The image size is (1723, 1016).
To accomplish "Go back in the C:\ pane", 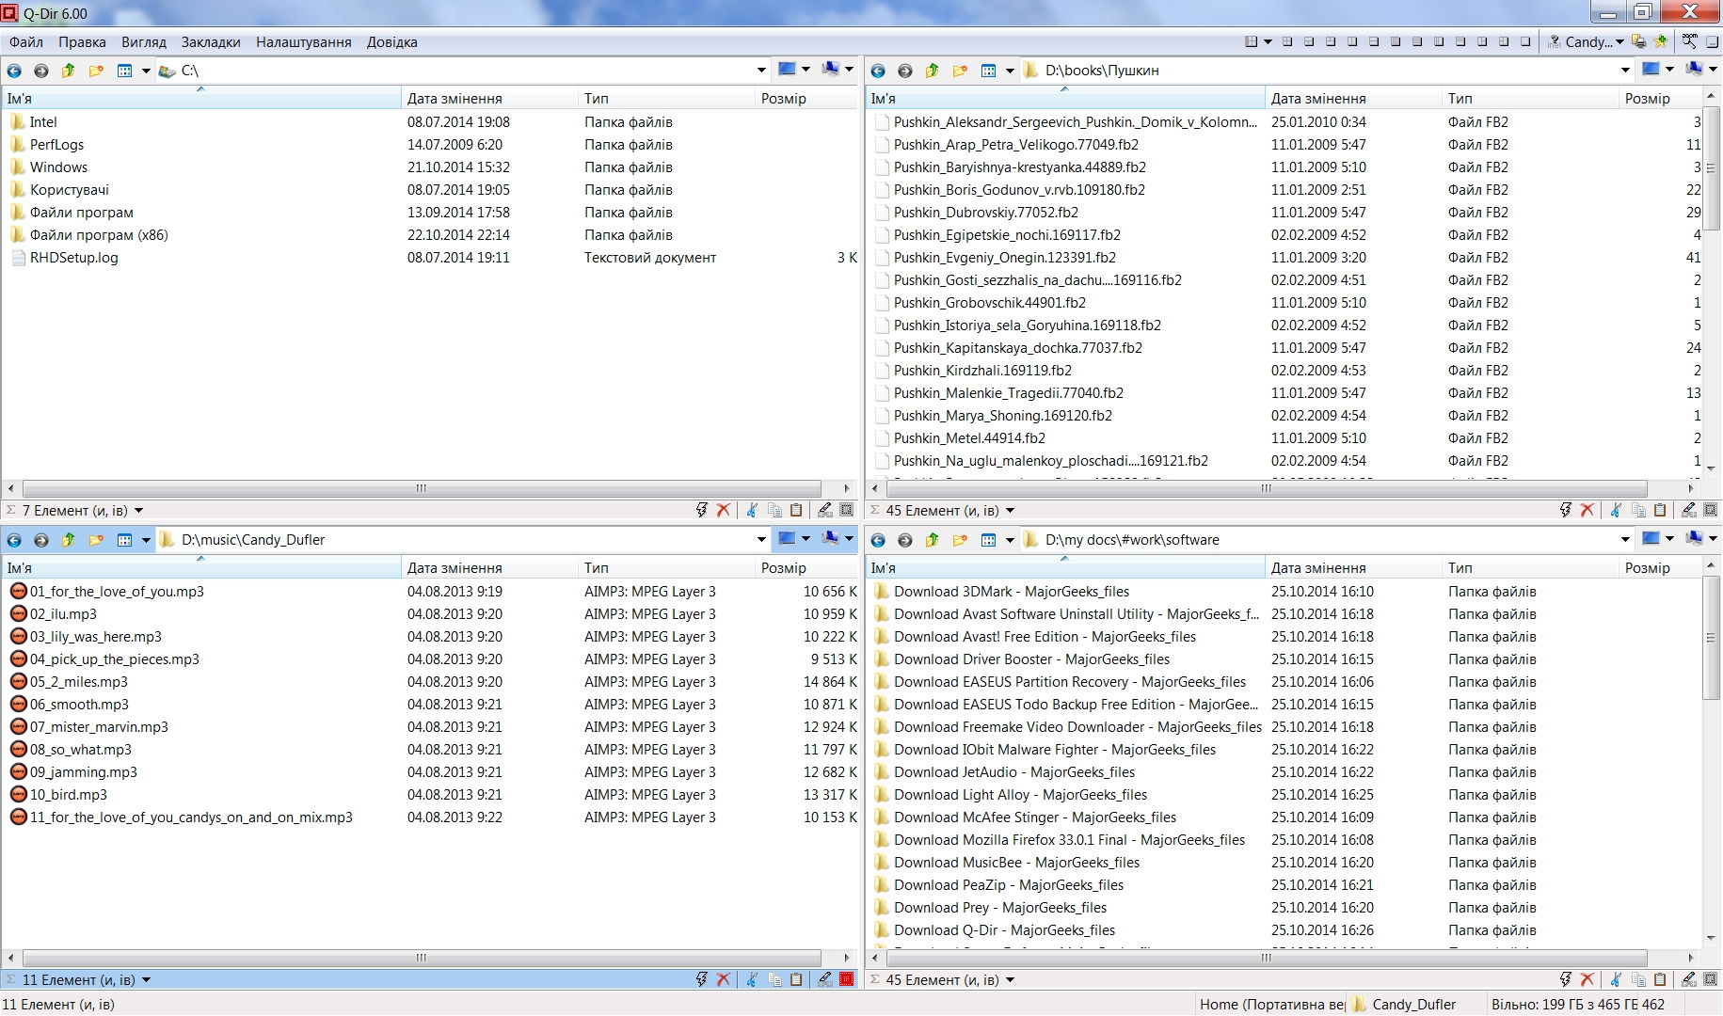I will pyautogui.click(x=14, y=71).
